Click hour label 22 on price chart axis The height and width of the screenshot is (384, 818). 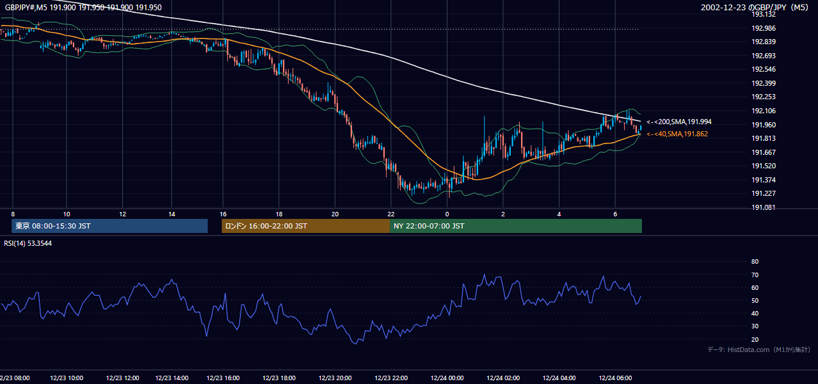pos(390,214)
